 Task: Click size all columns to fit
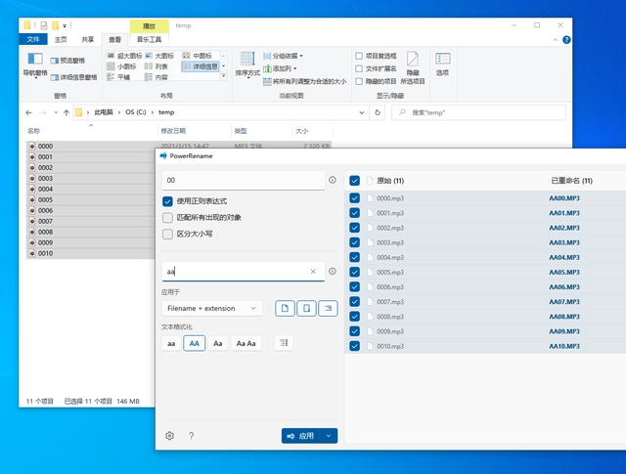[x=304, y=81]
